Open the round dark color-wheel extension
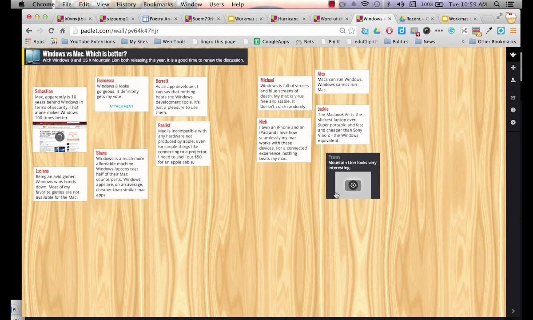533x320 pixels. [426, 31]
